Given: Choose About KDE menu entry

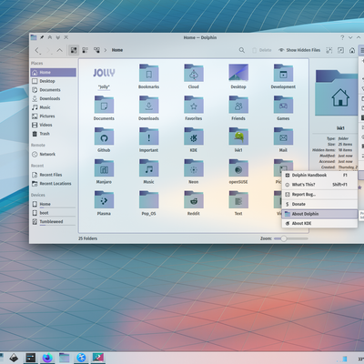Looking at the screenshot, I should tap(319, 223).
